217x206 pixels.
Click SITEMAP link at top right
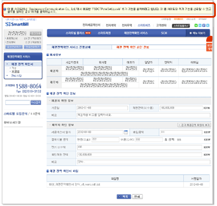click(203, 19)
